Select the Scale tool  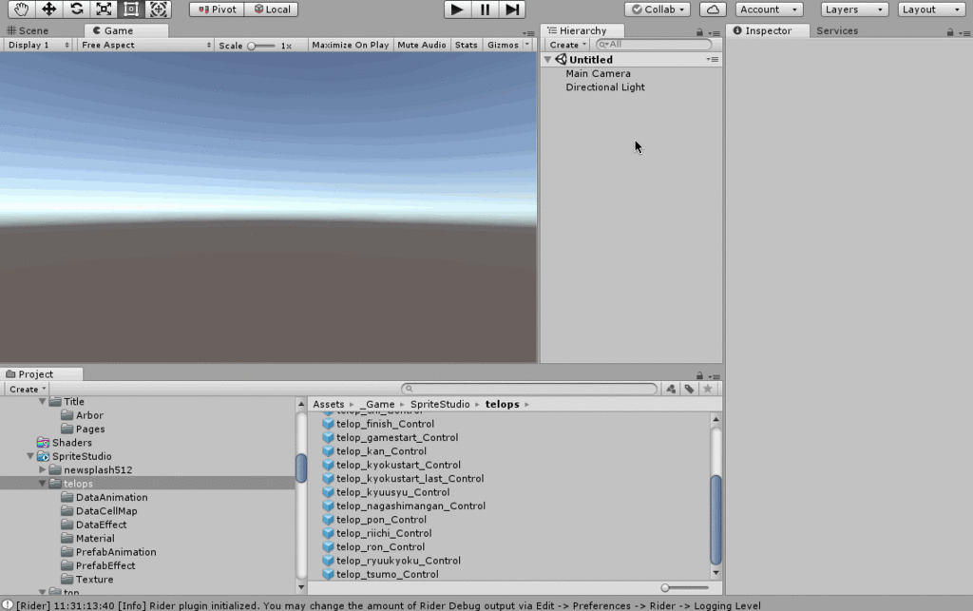104,10
